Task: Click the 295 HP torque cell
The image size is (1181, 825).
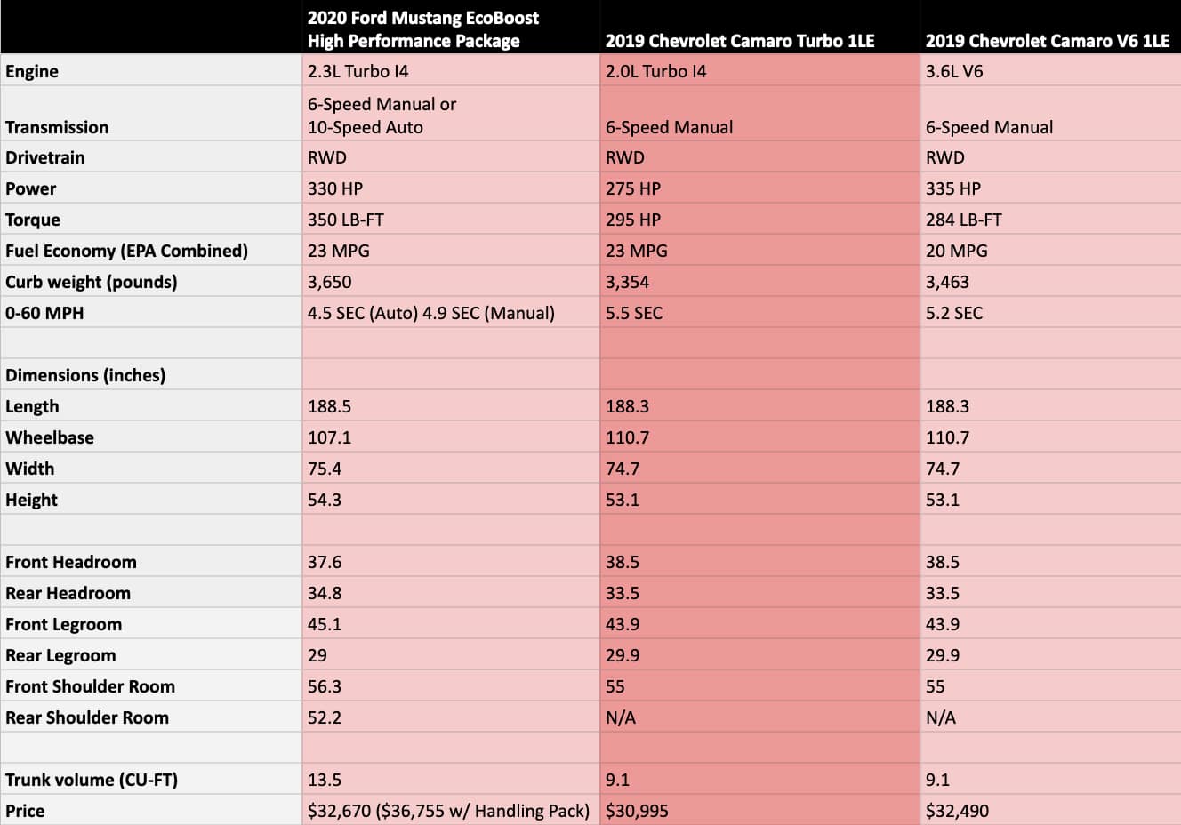Action: [759, 220]
